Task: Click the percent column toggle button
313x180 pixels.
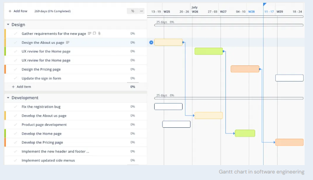Action: (133, 11)
